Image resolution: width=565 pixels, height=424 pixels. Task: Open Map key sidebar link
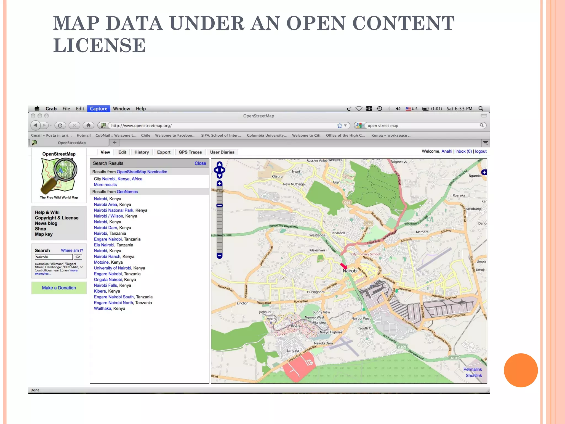point(44,234)
